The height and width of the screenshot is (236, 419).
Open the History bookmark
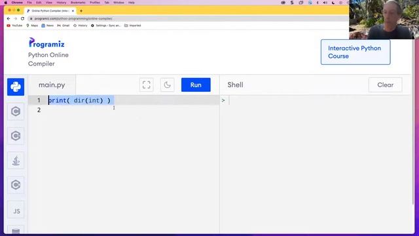(x=81, y=26)
